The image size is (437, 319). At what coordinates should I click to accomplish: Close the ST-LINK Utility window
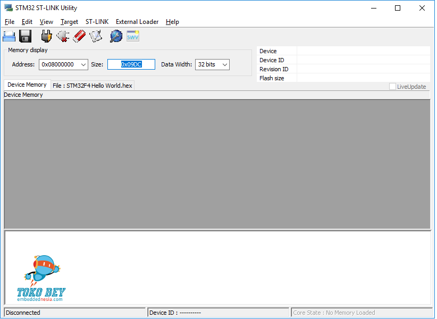pos(422,8)
